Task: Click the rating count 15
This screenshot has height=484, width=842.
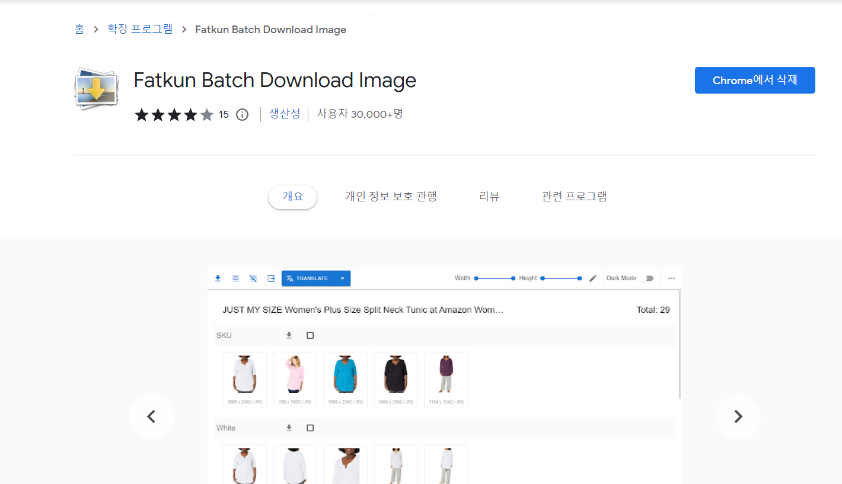Action: [x=224, y=115]
